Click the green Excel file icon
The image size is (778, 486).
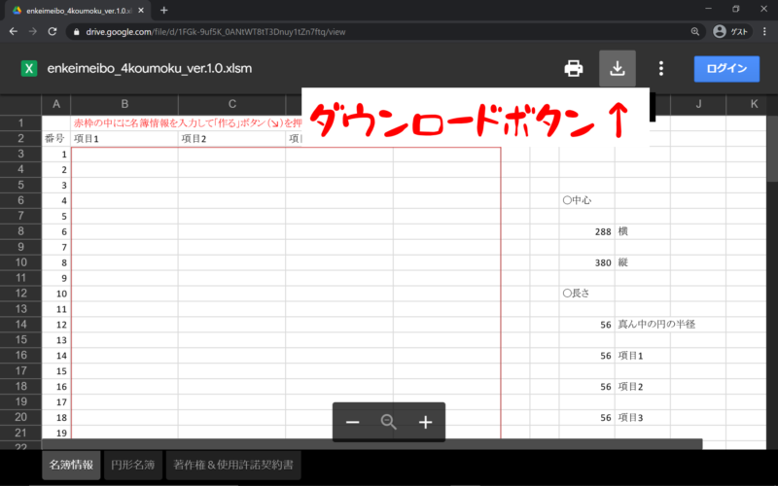[29, 69]
